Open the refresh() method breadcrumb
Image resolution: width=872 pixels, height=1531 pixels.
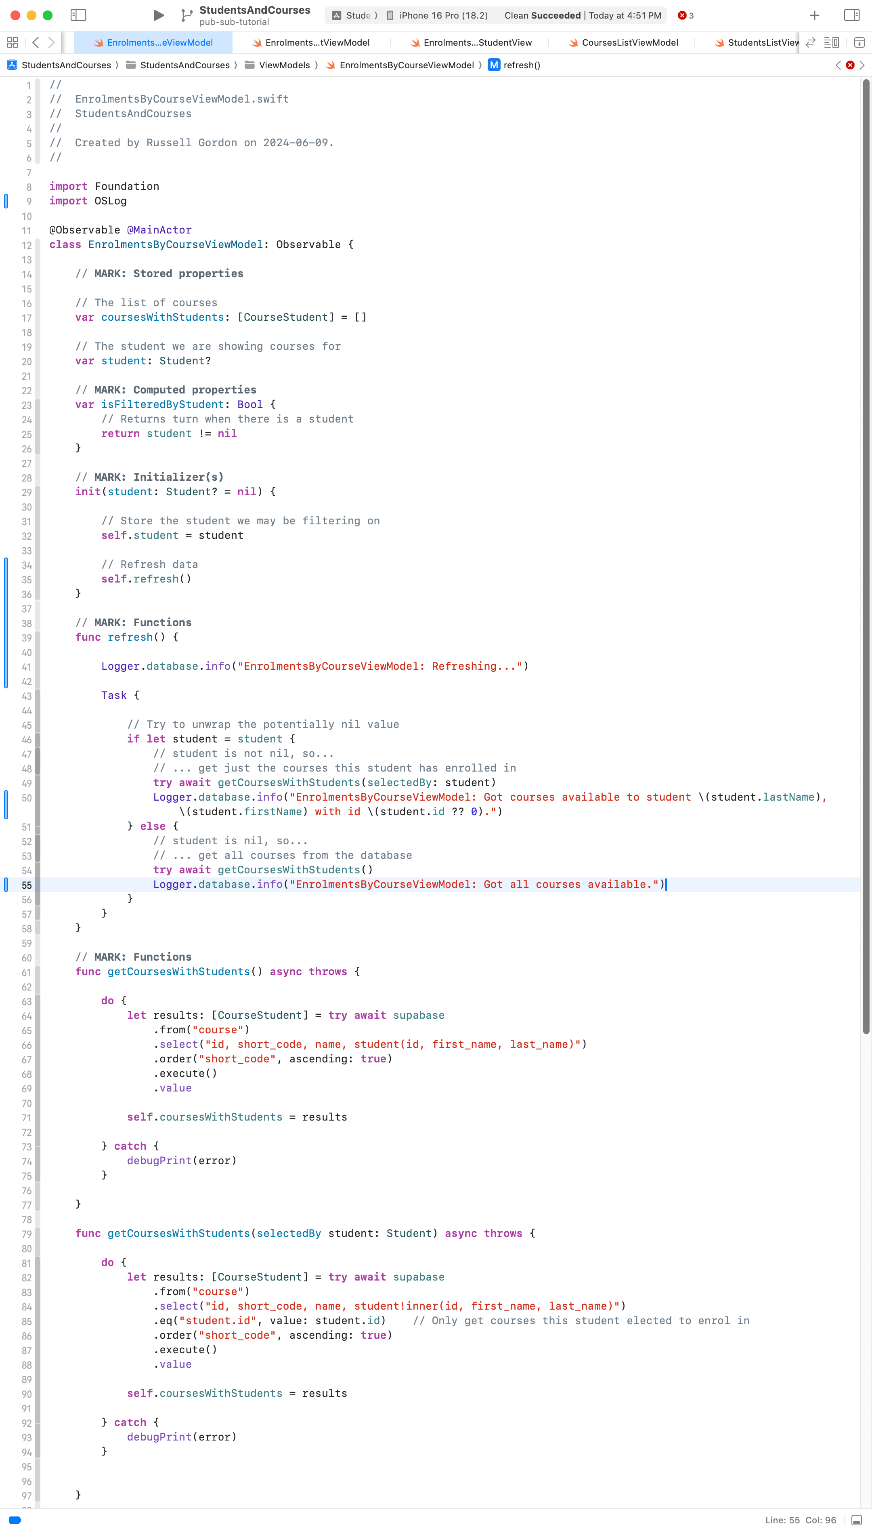coord(520,65)
